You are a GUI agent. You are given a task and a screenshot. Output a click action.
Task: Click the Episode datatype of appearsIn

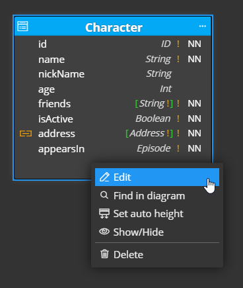coord(154,148)
